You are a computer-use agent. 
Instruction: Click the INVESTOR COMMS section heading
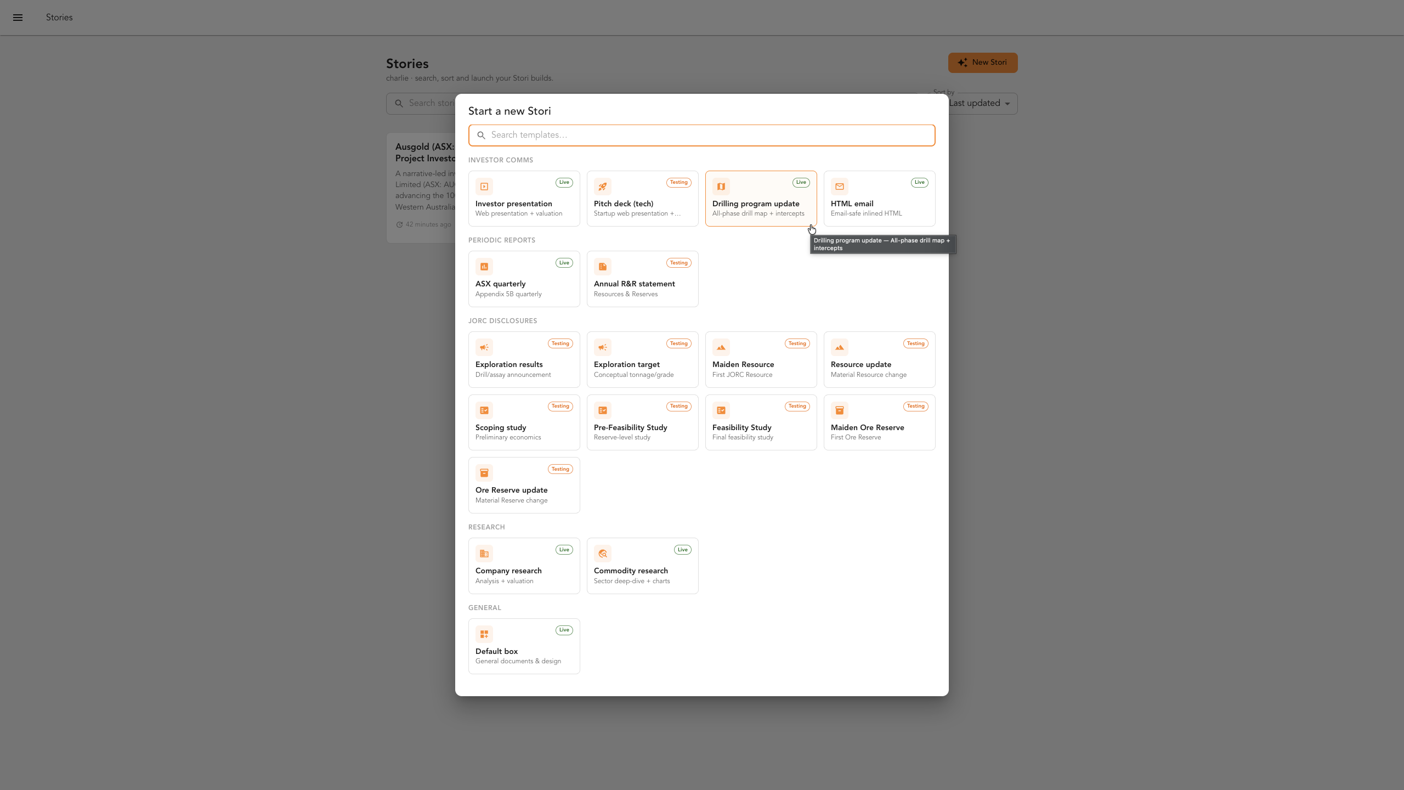(501, 160)
